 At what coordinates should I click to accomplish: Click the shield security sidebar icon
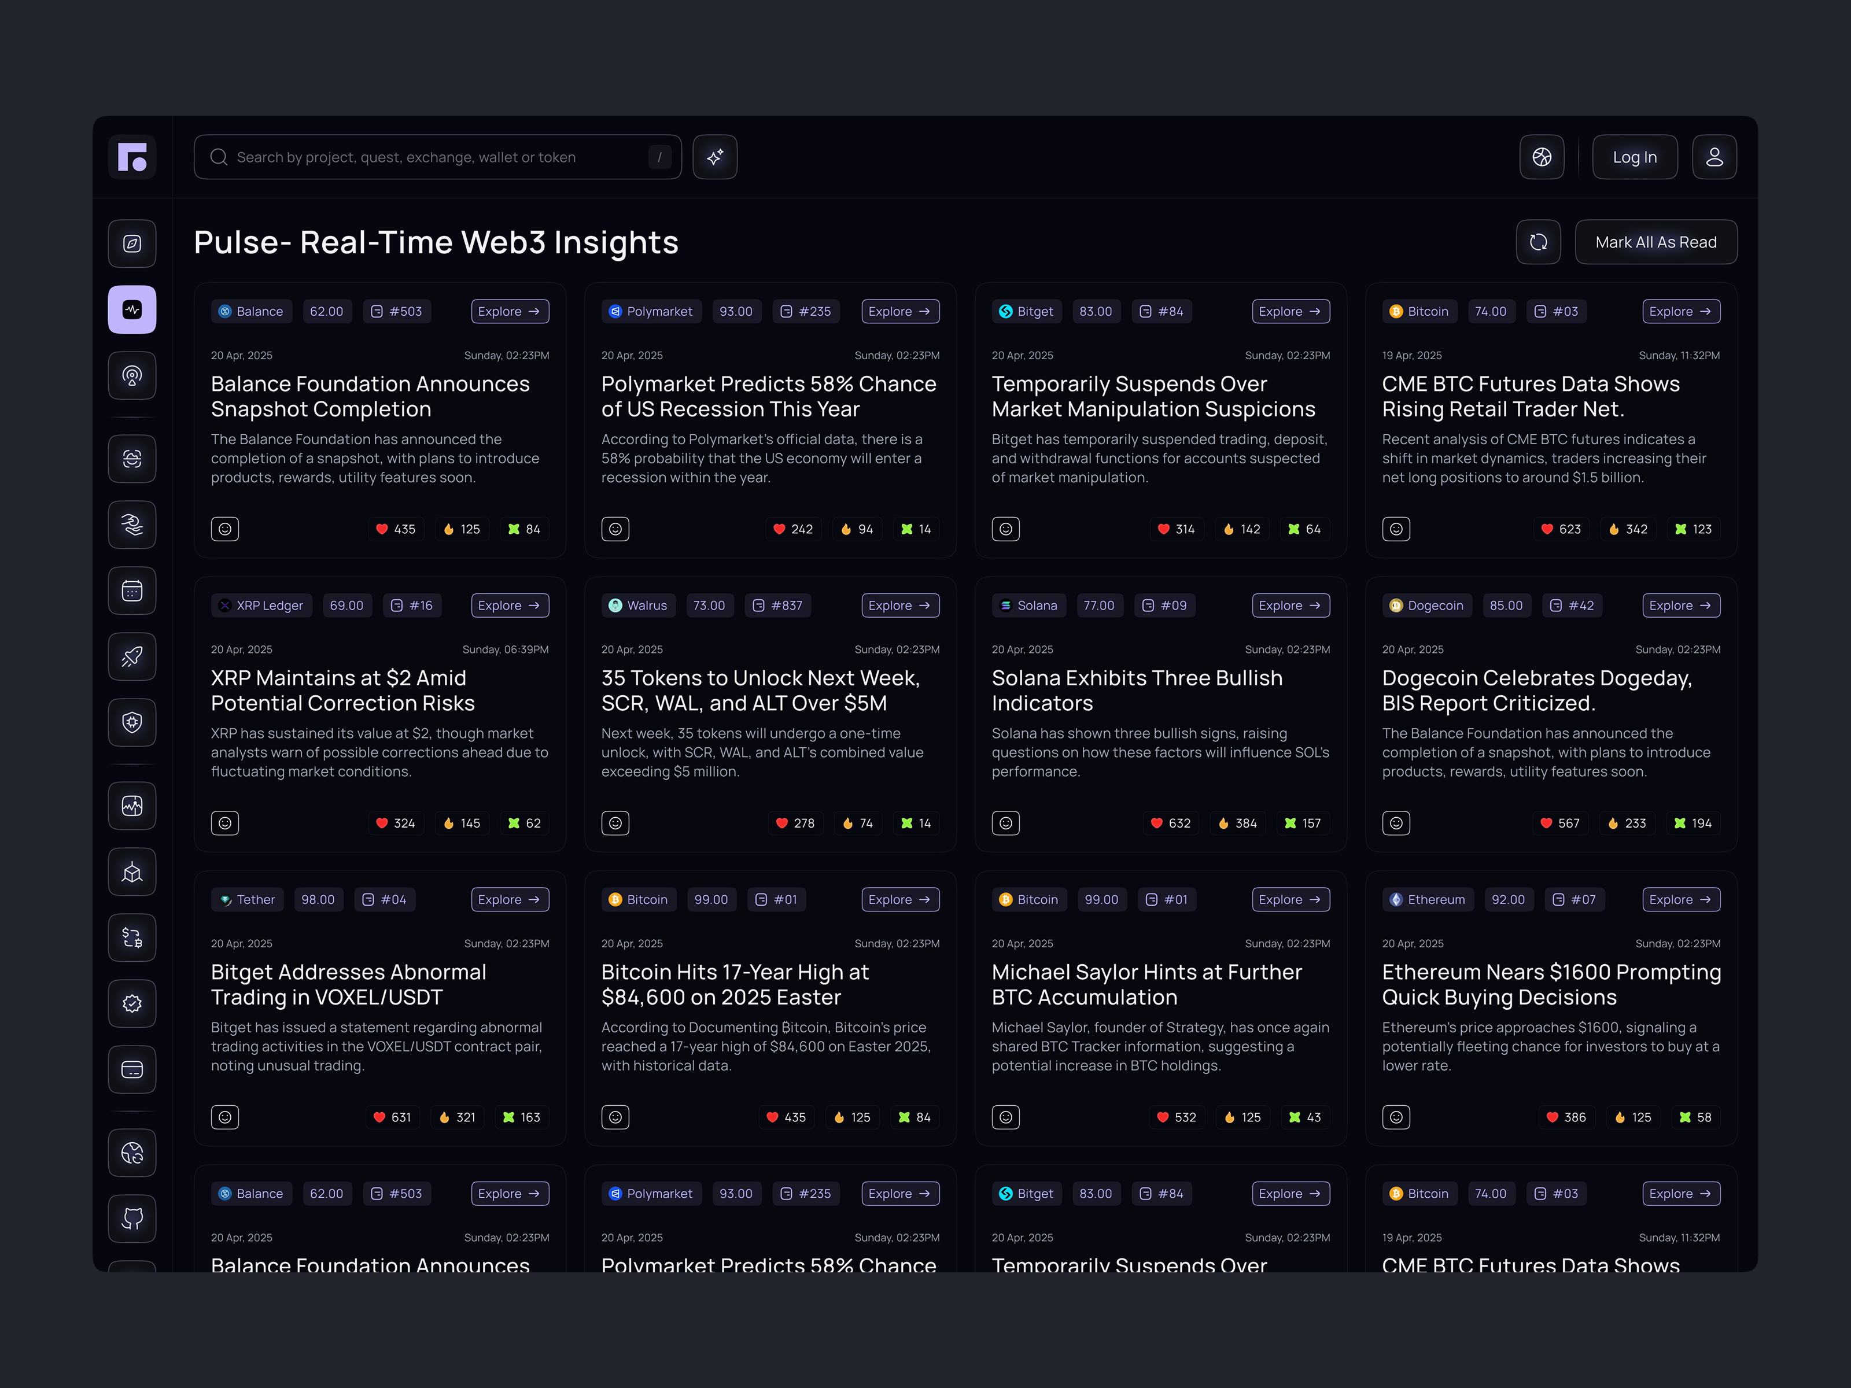coord(132,723)
